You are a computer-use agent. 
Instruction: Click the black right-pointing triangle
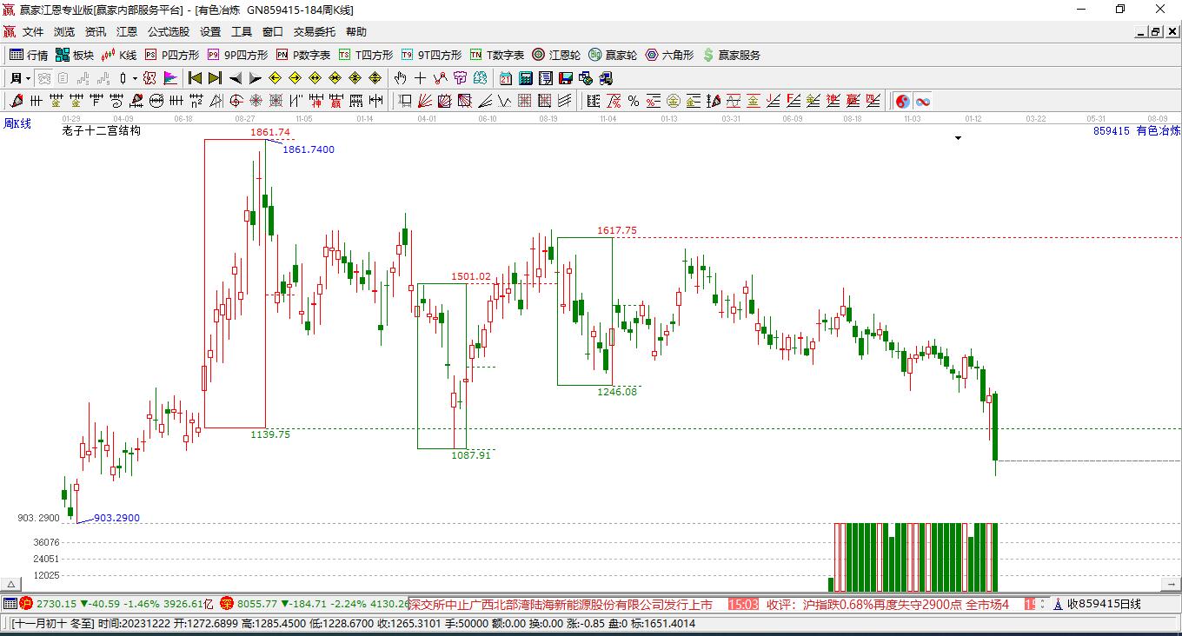pos(256,78)
